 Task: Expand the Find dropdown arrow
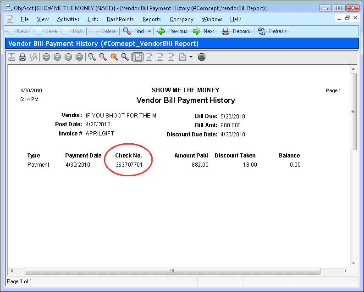point(149,31)
